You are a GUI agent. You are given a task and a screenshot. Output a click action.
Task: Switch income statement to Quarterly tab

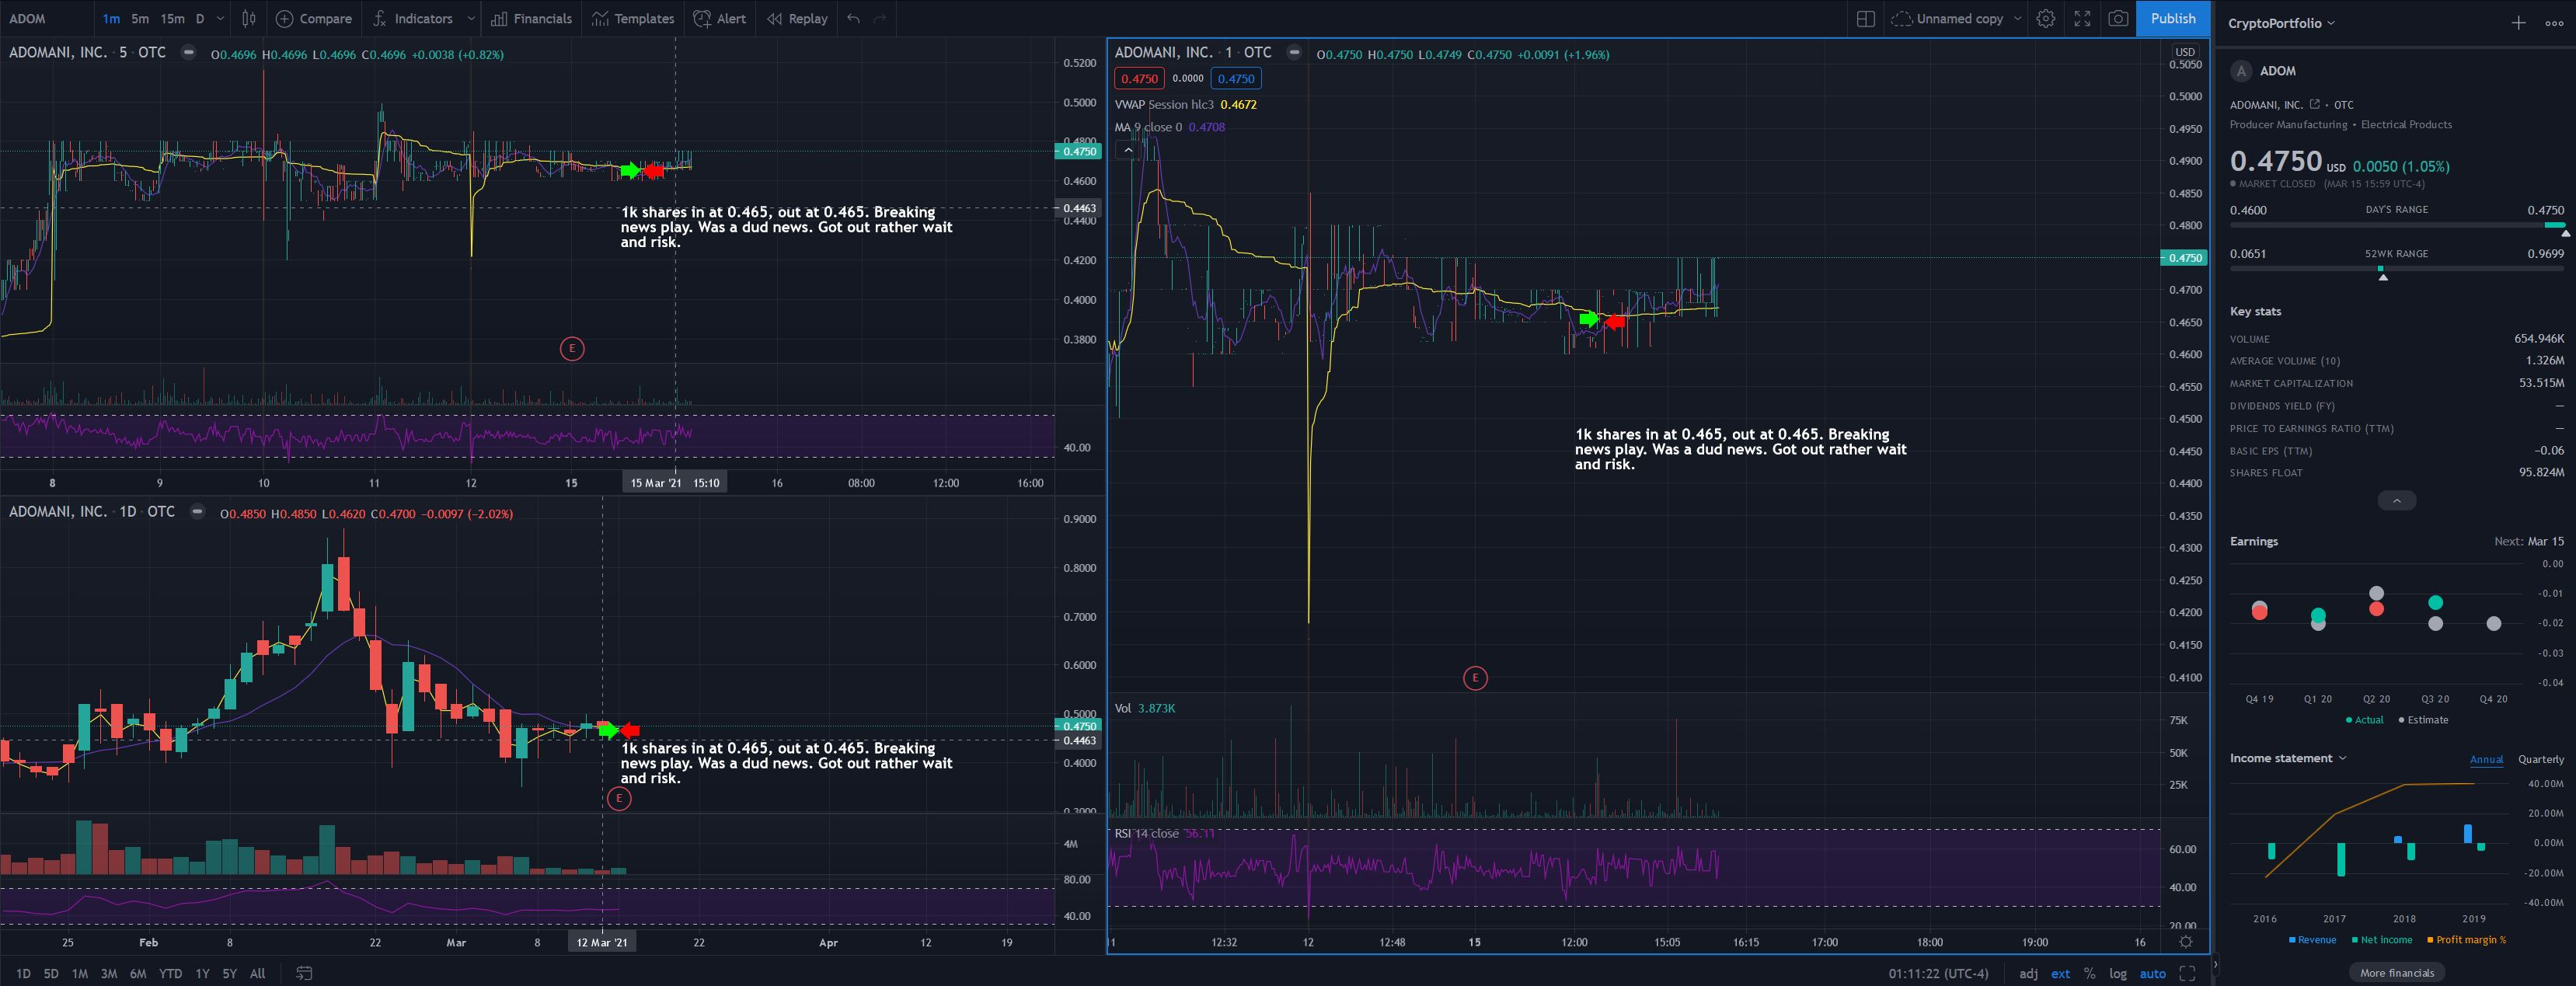pyautogui.click(x=2540, y=759)
